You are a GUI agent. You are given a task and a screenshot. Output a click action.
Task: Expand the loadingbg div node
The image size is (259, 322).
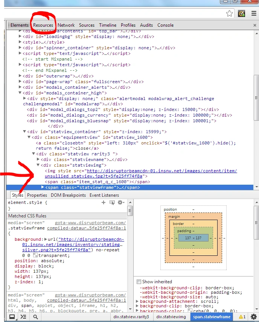pyautogui.click(x=20, y=36)
